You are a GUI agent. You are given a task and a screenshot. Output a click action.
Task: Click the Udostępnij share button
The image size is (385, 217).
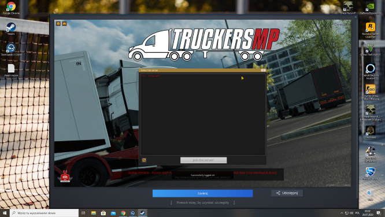[x=287, y=193]
